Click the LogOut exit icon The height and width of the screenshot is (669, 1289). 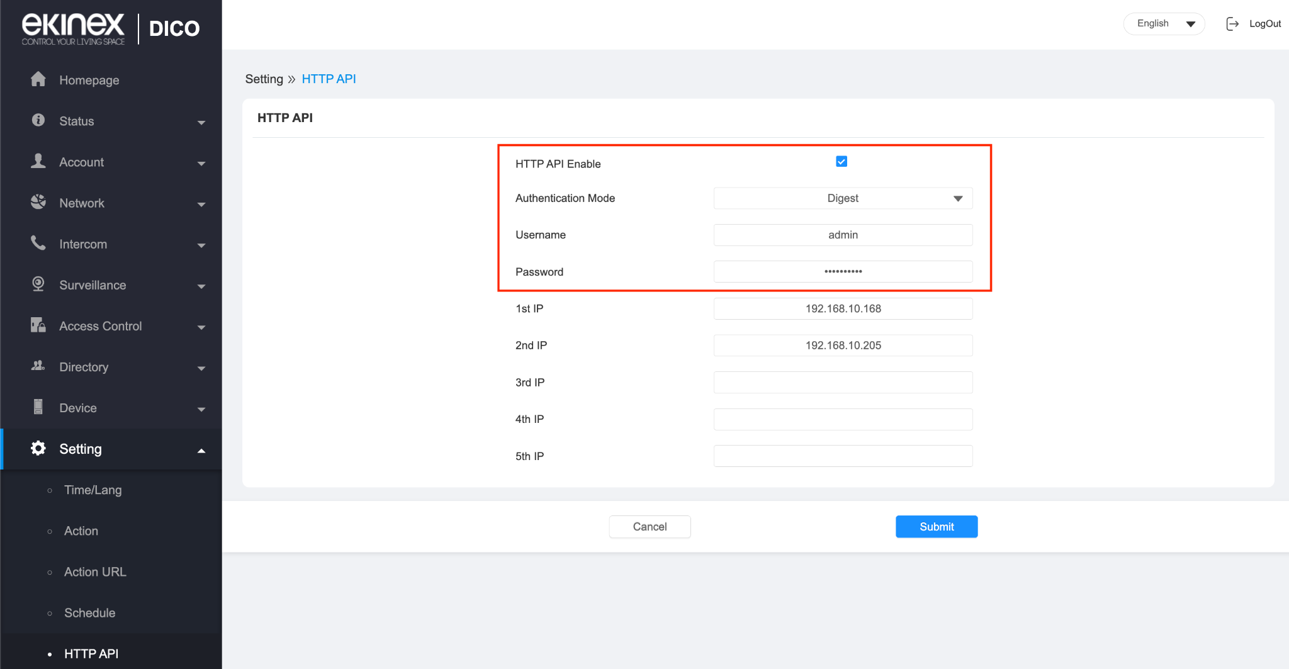[x=1232, y=24]
